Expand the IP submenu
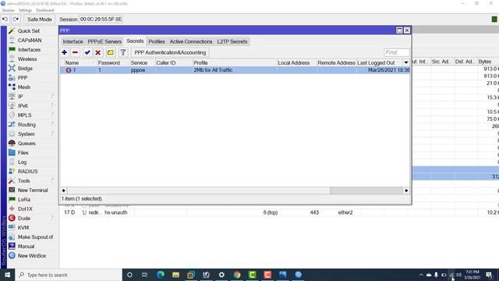499x281 pixels. point(53,96)
